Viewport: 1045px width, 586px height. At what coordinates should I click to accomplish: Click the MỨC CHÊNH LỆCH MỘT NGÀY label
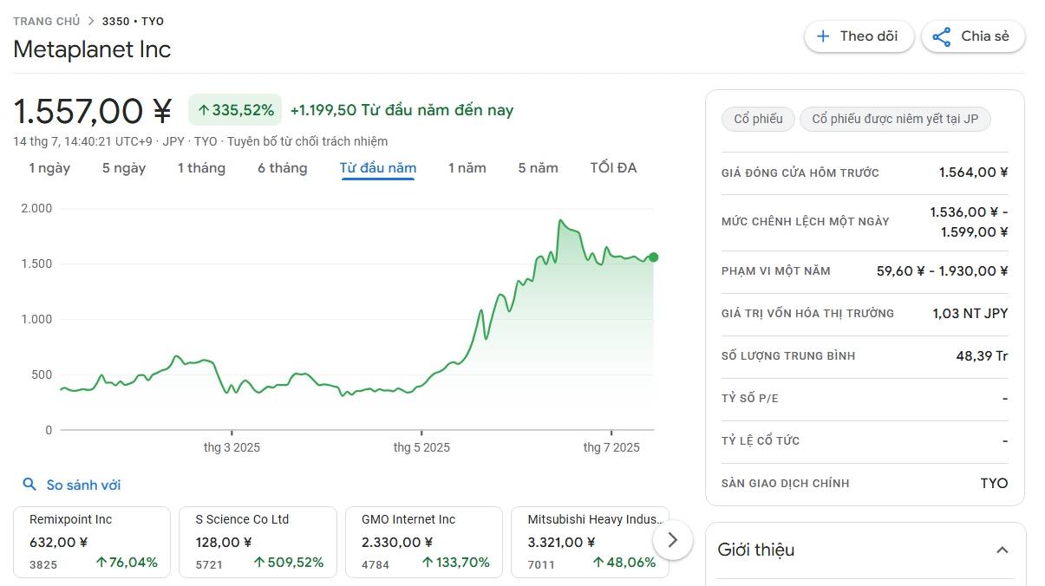(x=806, y=221)
